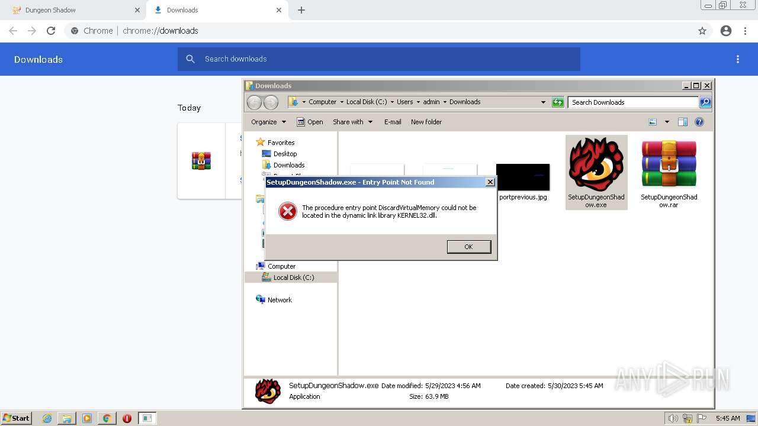Click the Opera taskbar icon
Image resolution: width=758 pixels, height=426 pixels.
click(x=127, y=418)
